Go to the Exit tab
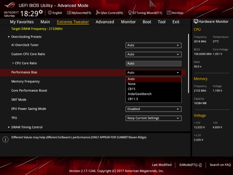 176,22
